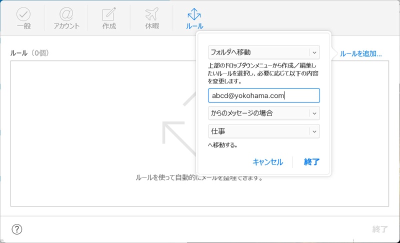This screenshot has height=243, width=400.
Task: Click the Composing pencil-and-paper icon
Action: (109, 14)
